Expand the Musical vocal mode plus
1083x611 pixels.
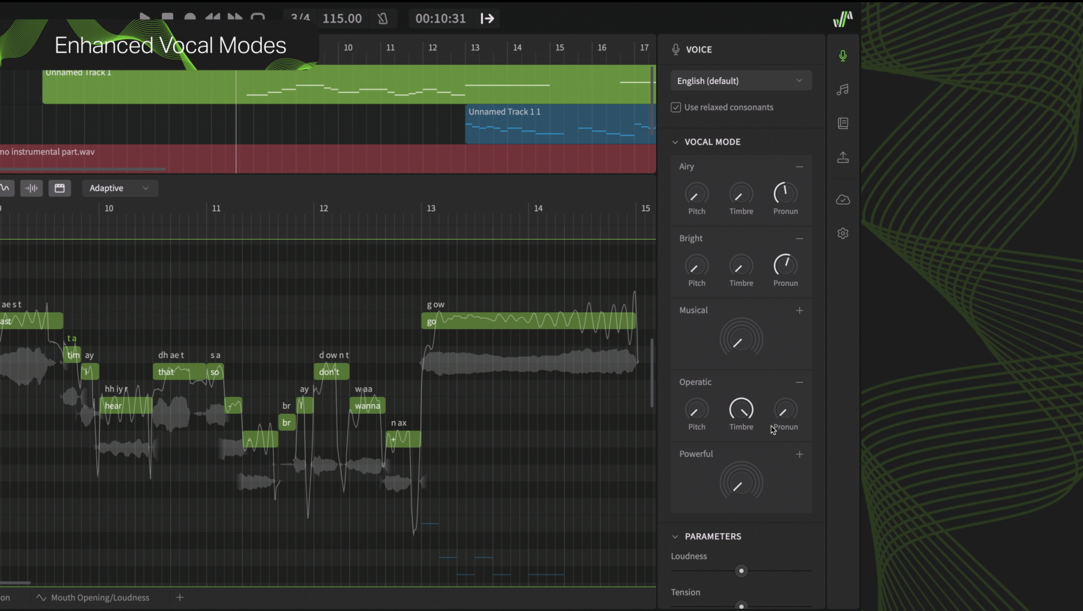click(x=799, y=310)
